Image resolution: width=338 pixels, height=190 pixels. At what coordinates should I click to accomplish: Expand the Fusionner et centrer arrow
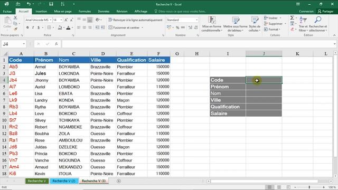coord(142,27)
